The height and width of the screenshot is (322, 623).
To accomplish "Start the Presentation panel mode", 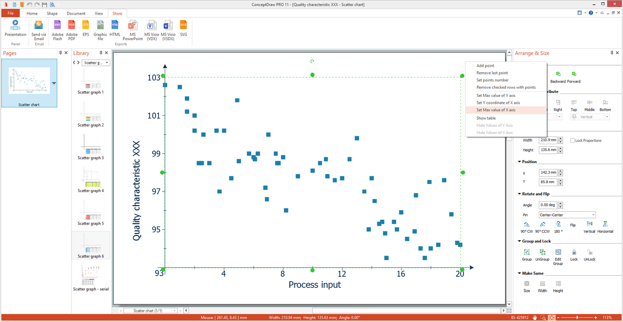I will [x=15, y=28].
